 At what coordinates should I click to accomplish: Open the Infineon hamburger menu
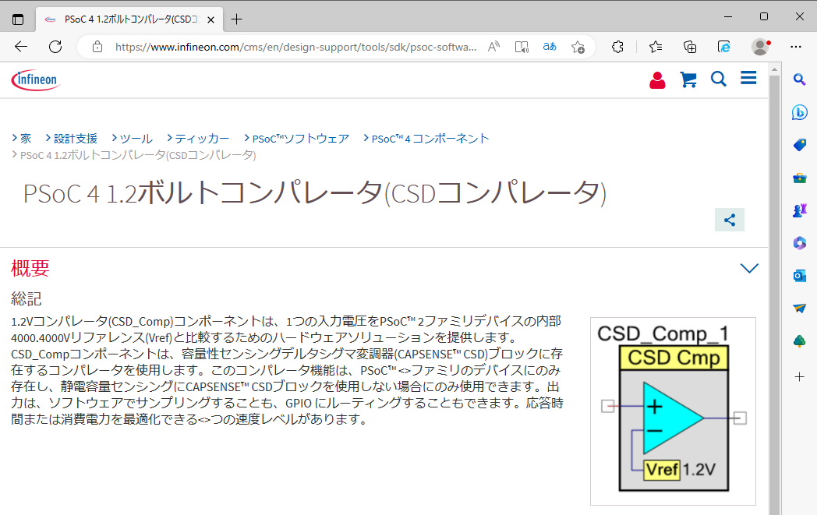click(x=748, y=79)
